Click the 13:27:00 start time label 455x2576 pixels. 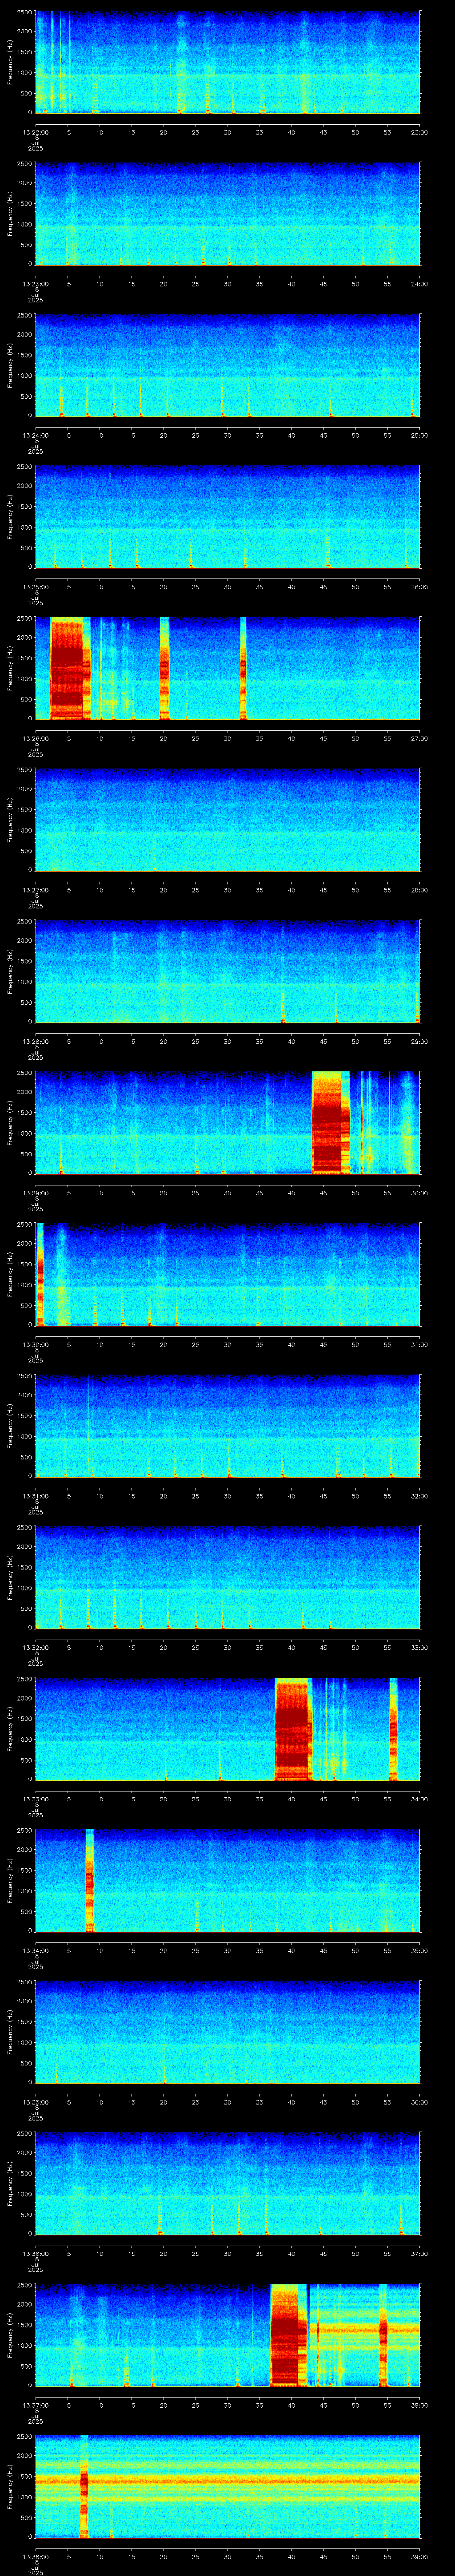pyautogui.click(x=36, y=890)
